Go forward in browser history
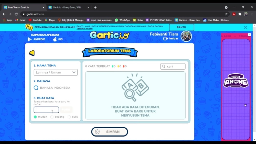This screenshot has width=256, height=144. (10, 14)
